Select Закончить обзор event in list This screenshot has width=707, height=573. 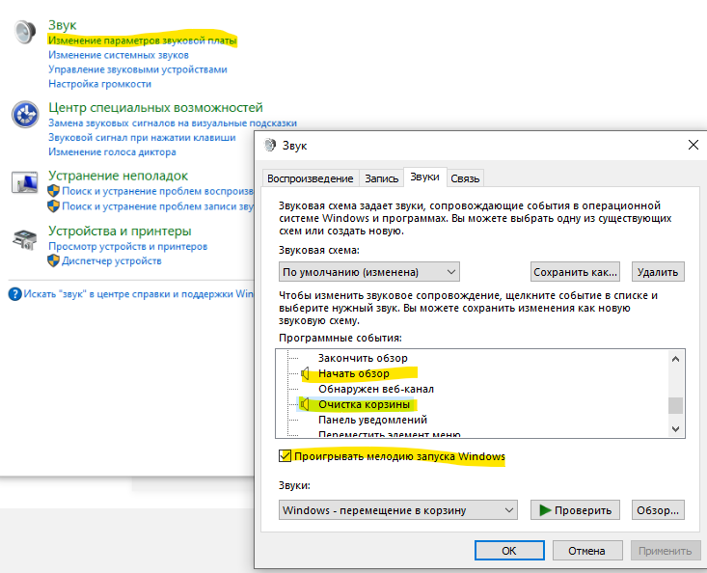click(x=363, y=358)
